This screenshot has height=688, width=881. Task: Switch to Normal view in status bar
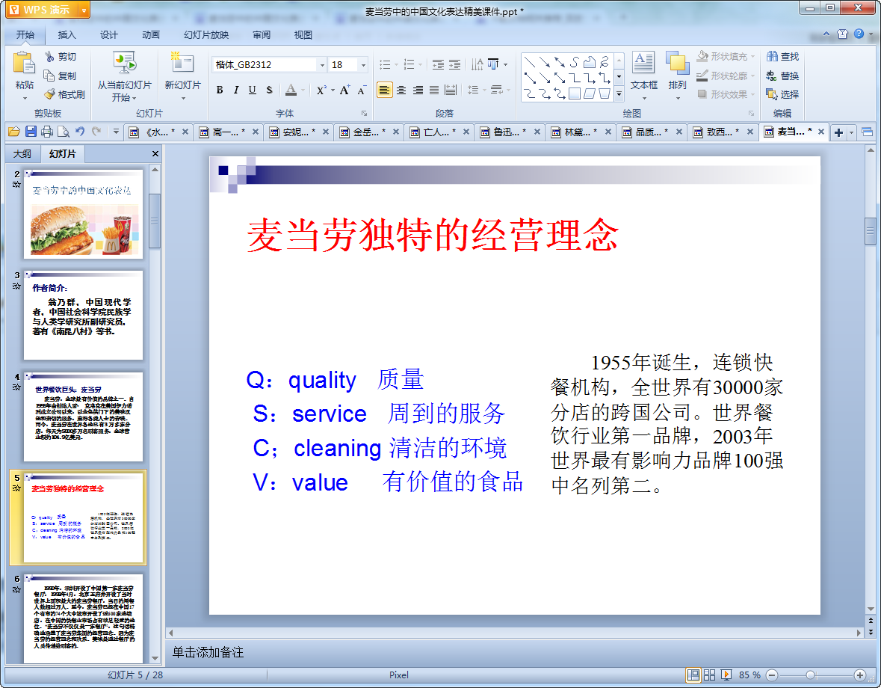693,675
